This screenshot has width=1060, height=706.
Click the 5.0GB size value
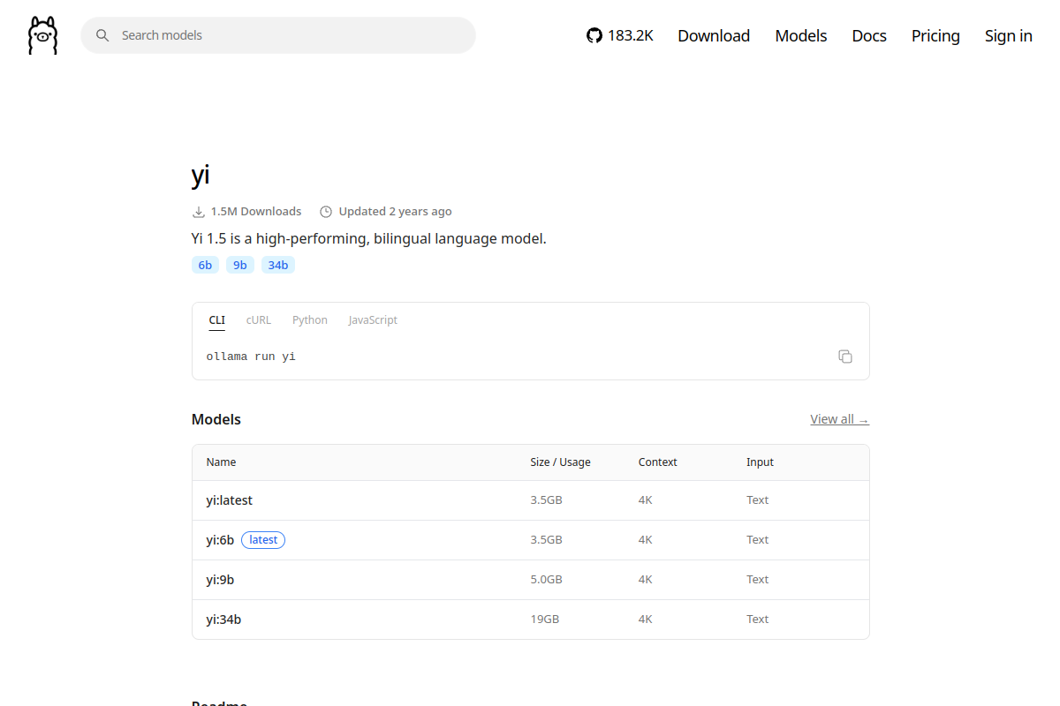[547, 580]
